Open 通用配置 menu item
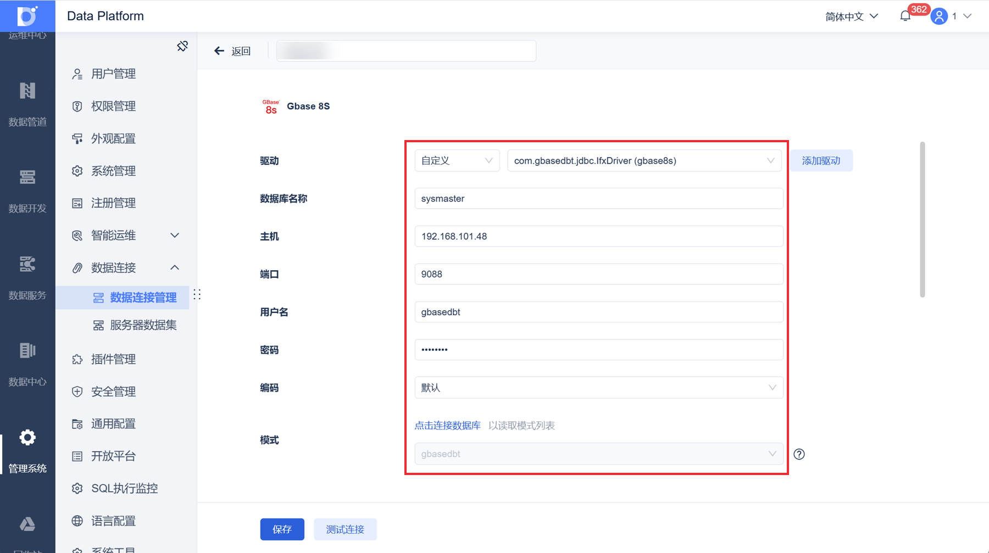Screen dimensions: 989x553 click(114, 424)
